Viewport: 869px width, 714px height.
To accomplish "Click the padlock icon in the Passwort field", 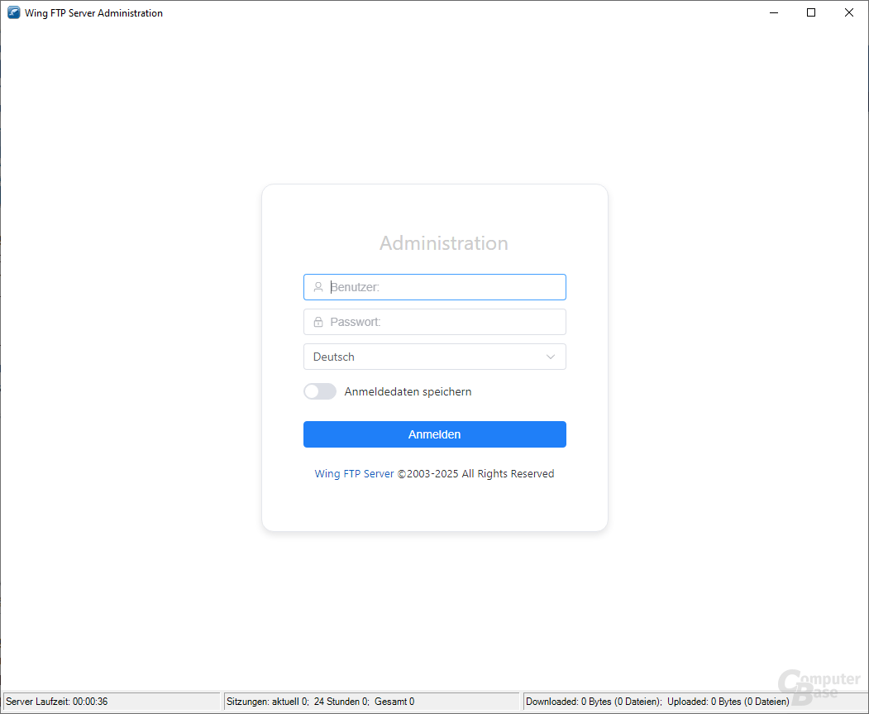I will click(318, 322).
